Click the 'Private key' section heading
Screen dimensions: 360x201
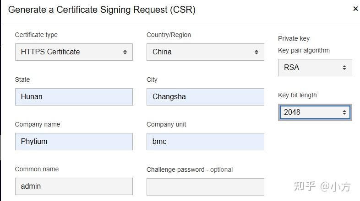(294, 38)
